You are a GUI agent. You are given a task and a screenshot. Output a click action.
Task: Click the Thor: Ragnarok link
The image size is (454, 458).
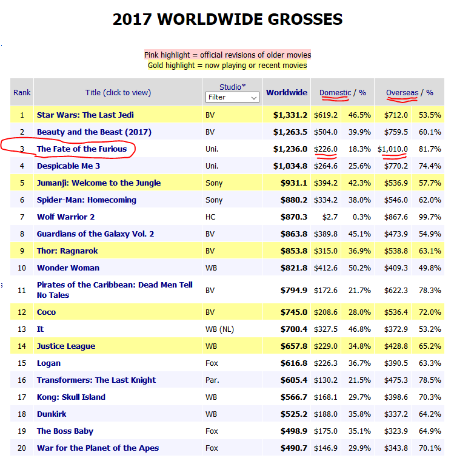click(67, 251)
